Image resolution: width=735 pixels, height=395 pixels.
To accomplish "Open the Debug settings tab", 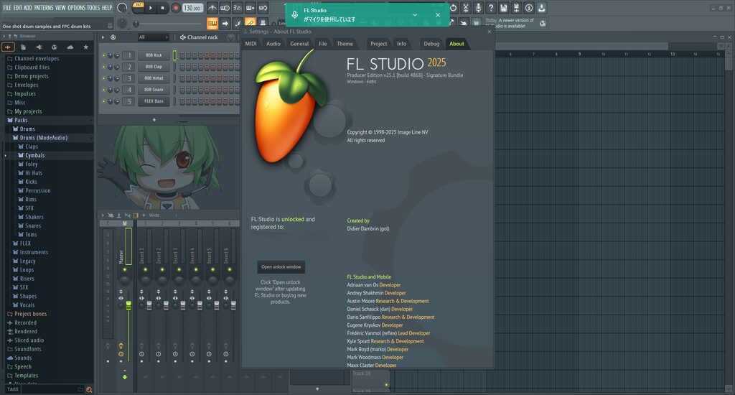I will [431, 44].
